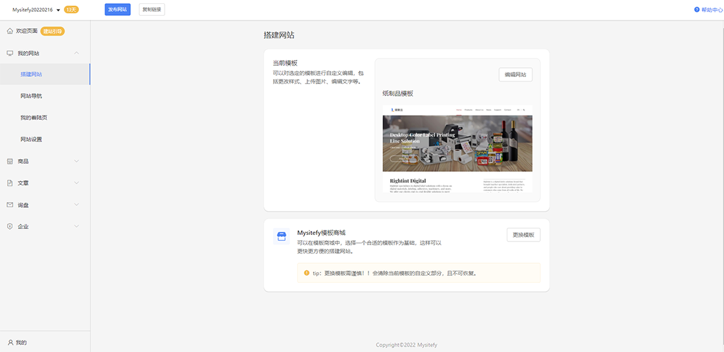Click the store icon beside 商品
Screen dimensions: 724x352
[x=10, y=161]
